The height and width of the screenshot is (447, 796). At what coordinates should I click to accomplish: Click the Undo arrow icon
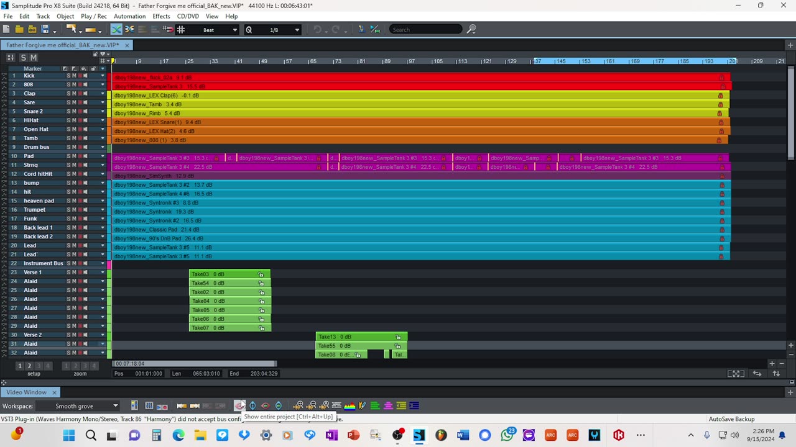click(x=317, y=29)
